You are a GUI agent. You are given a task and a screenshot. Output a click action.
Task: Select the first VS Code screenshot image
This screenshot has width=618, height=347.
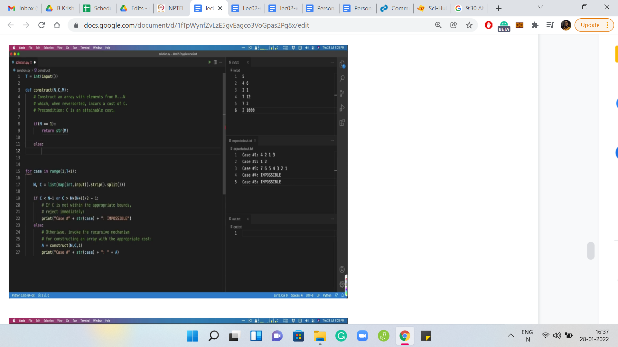tap(178, 172)
